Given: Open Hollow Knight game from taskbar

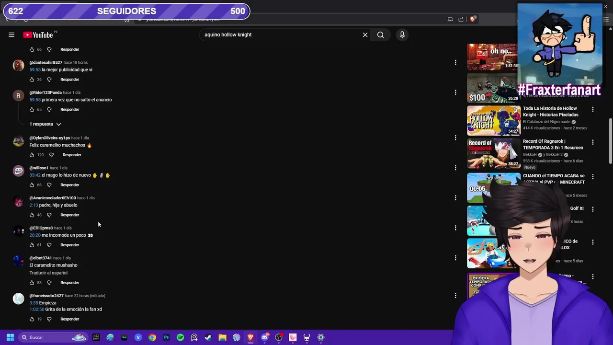Looking at the screenshot, I should click(x=306, y=337).
